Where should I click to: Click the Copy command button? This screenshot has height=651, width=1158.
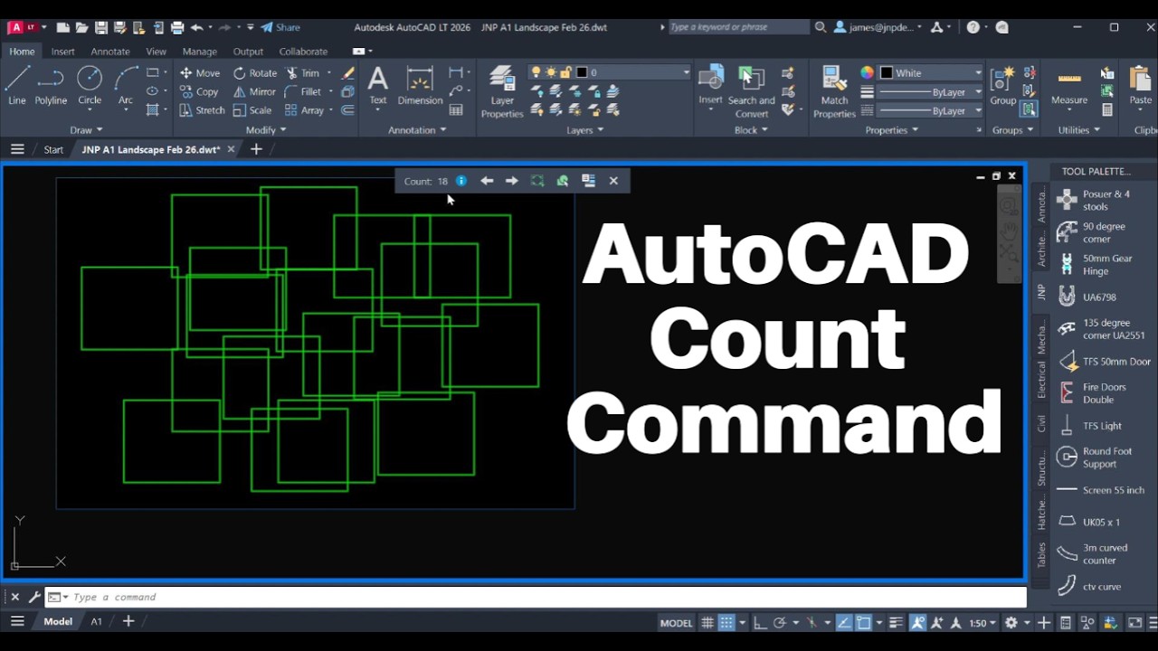[x=199, y=91]
